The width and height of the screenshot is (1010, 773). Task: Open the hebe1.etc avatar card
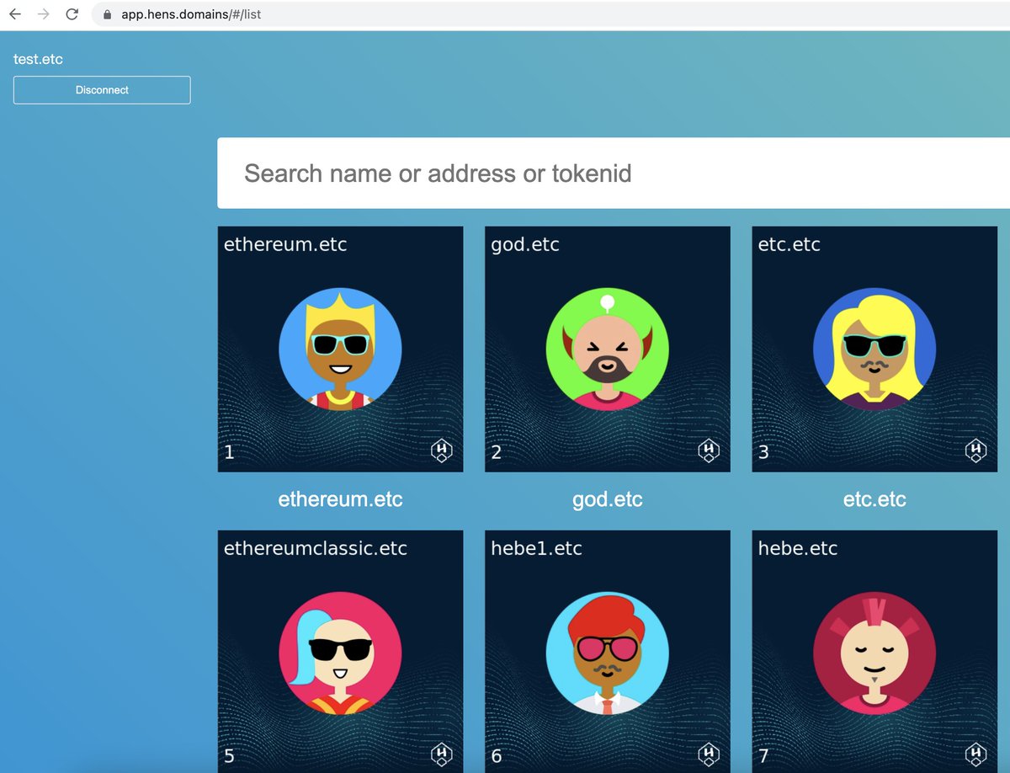(x=607, y=651)
